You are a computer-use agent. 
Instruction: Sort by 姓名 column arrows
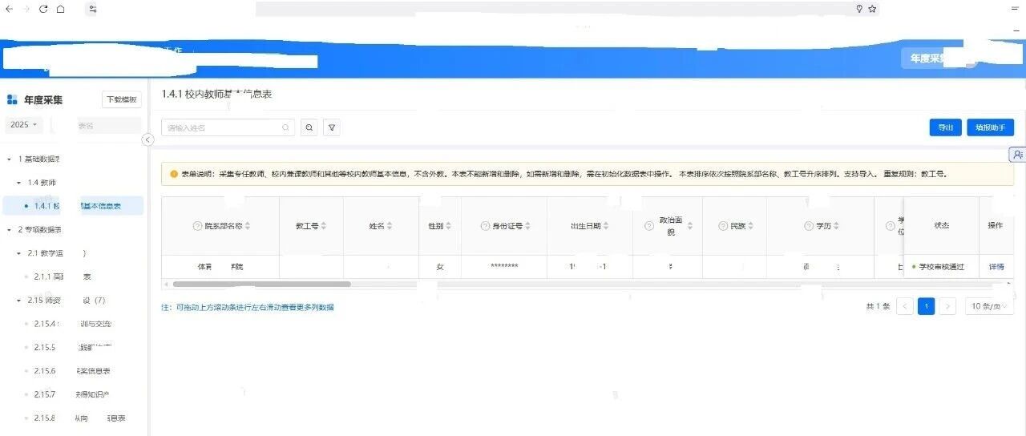[390, 226]
